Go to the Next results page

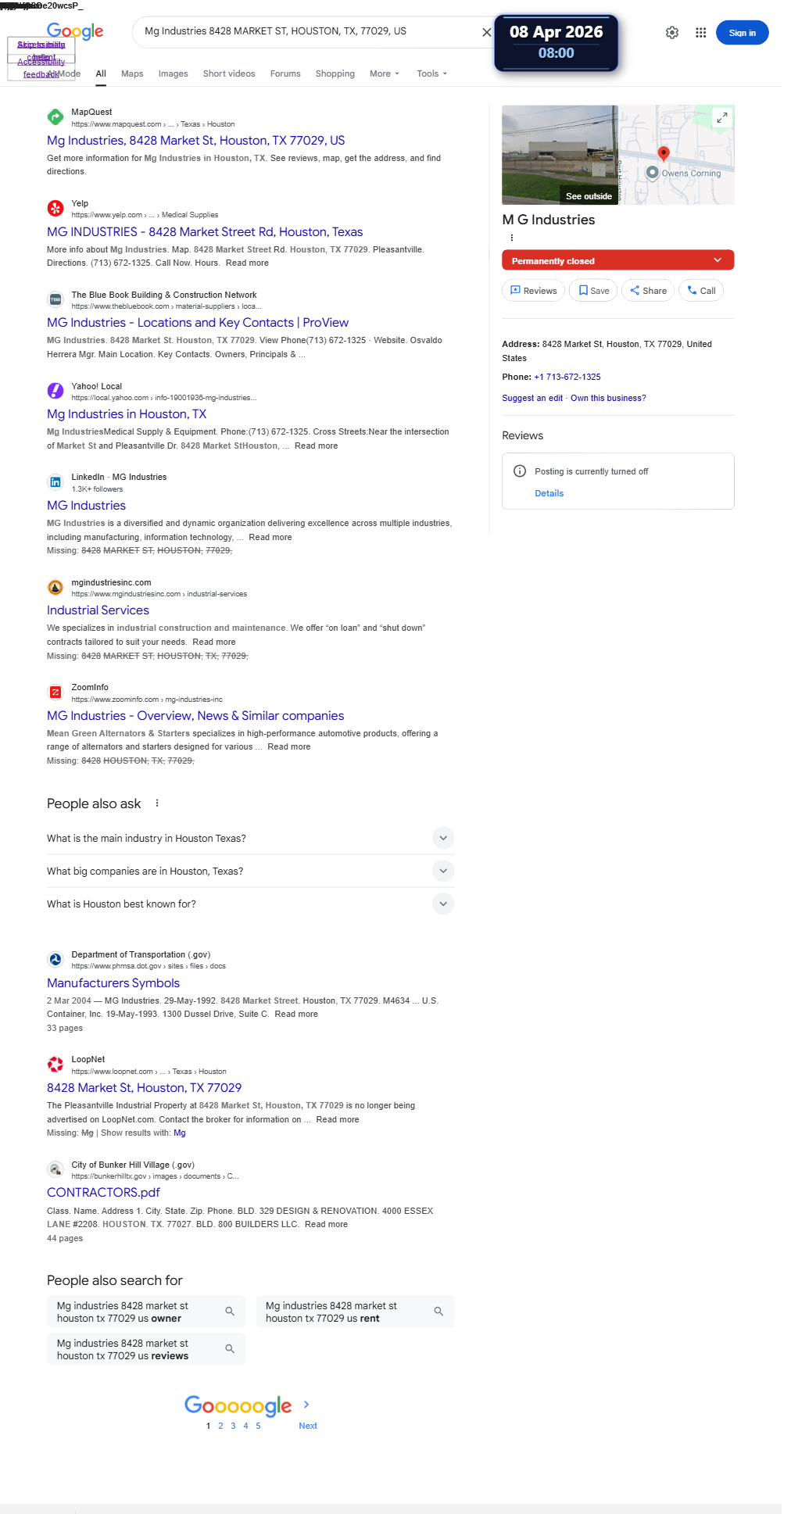pyautogui.click(x=307, y=1426)
